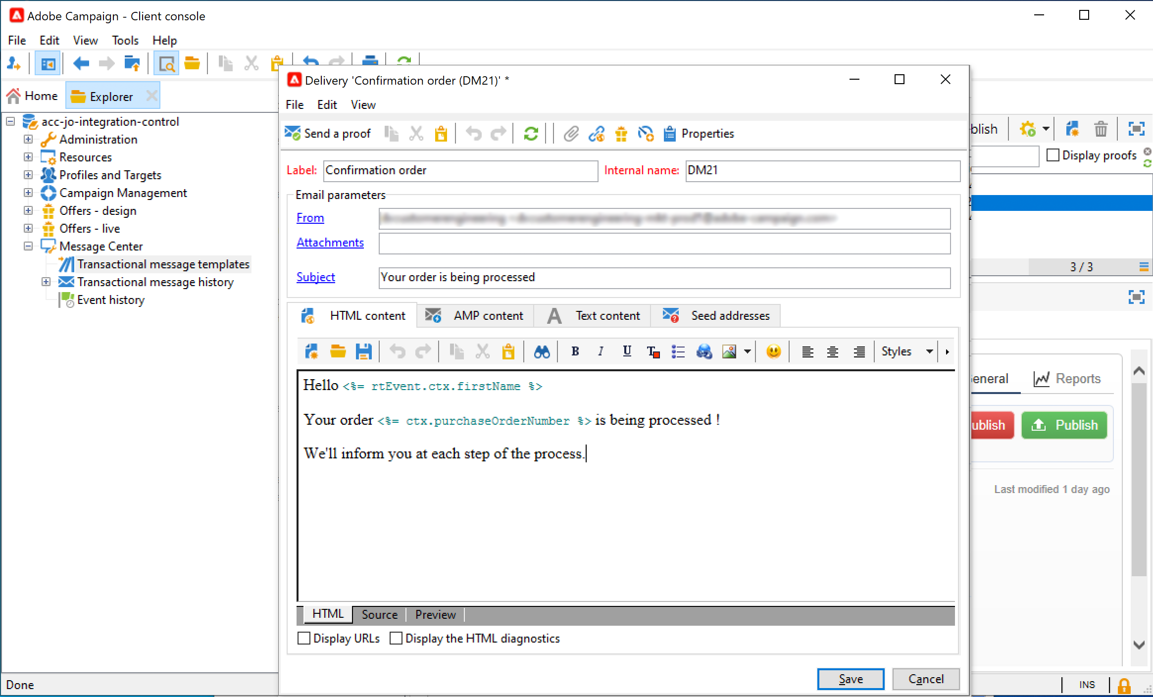Open the Source view tab
The image size is (1153, 697).
(x=379, y=614)
